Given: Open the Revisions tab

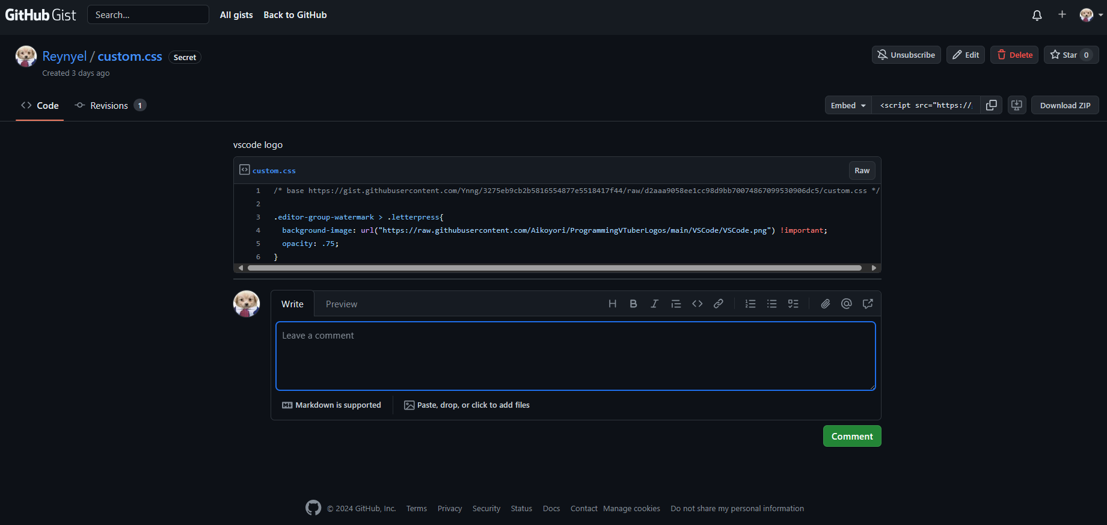Looking at the screenshot, I should pos(110,105).
